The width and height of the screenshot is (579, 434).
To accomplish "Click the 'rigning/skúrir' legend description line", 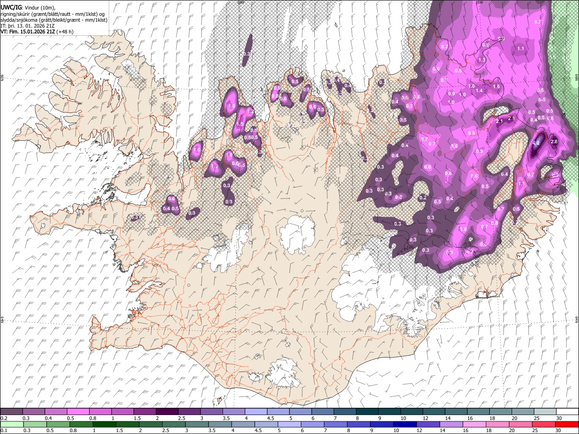I will [x=53, y=14].
